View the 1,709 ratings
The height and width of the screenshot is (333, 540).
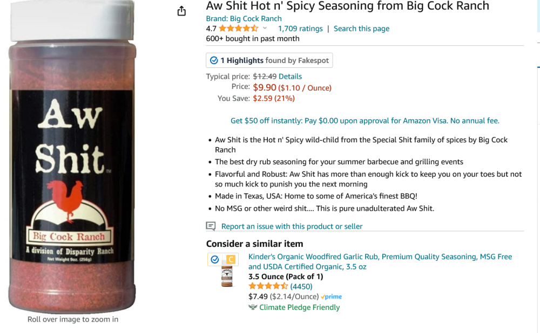coord(300,29)
